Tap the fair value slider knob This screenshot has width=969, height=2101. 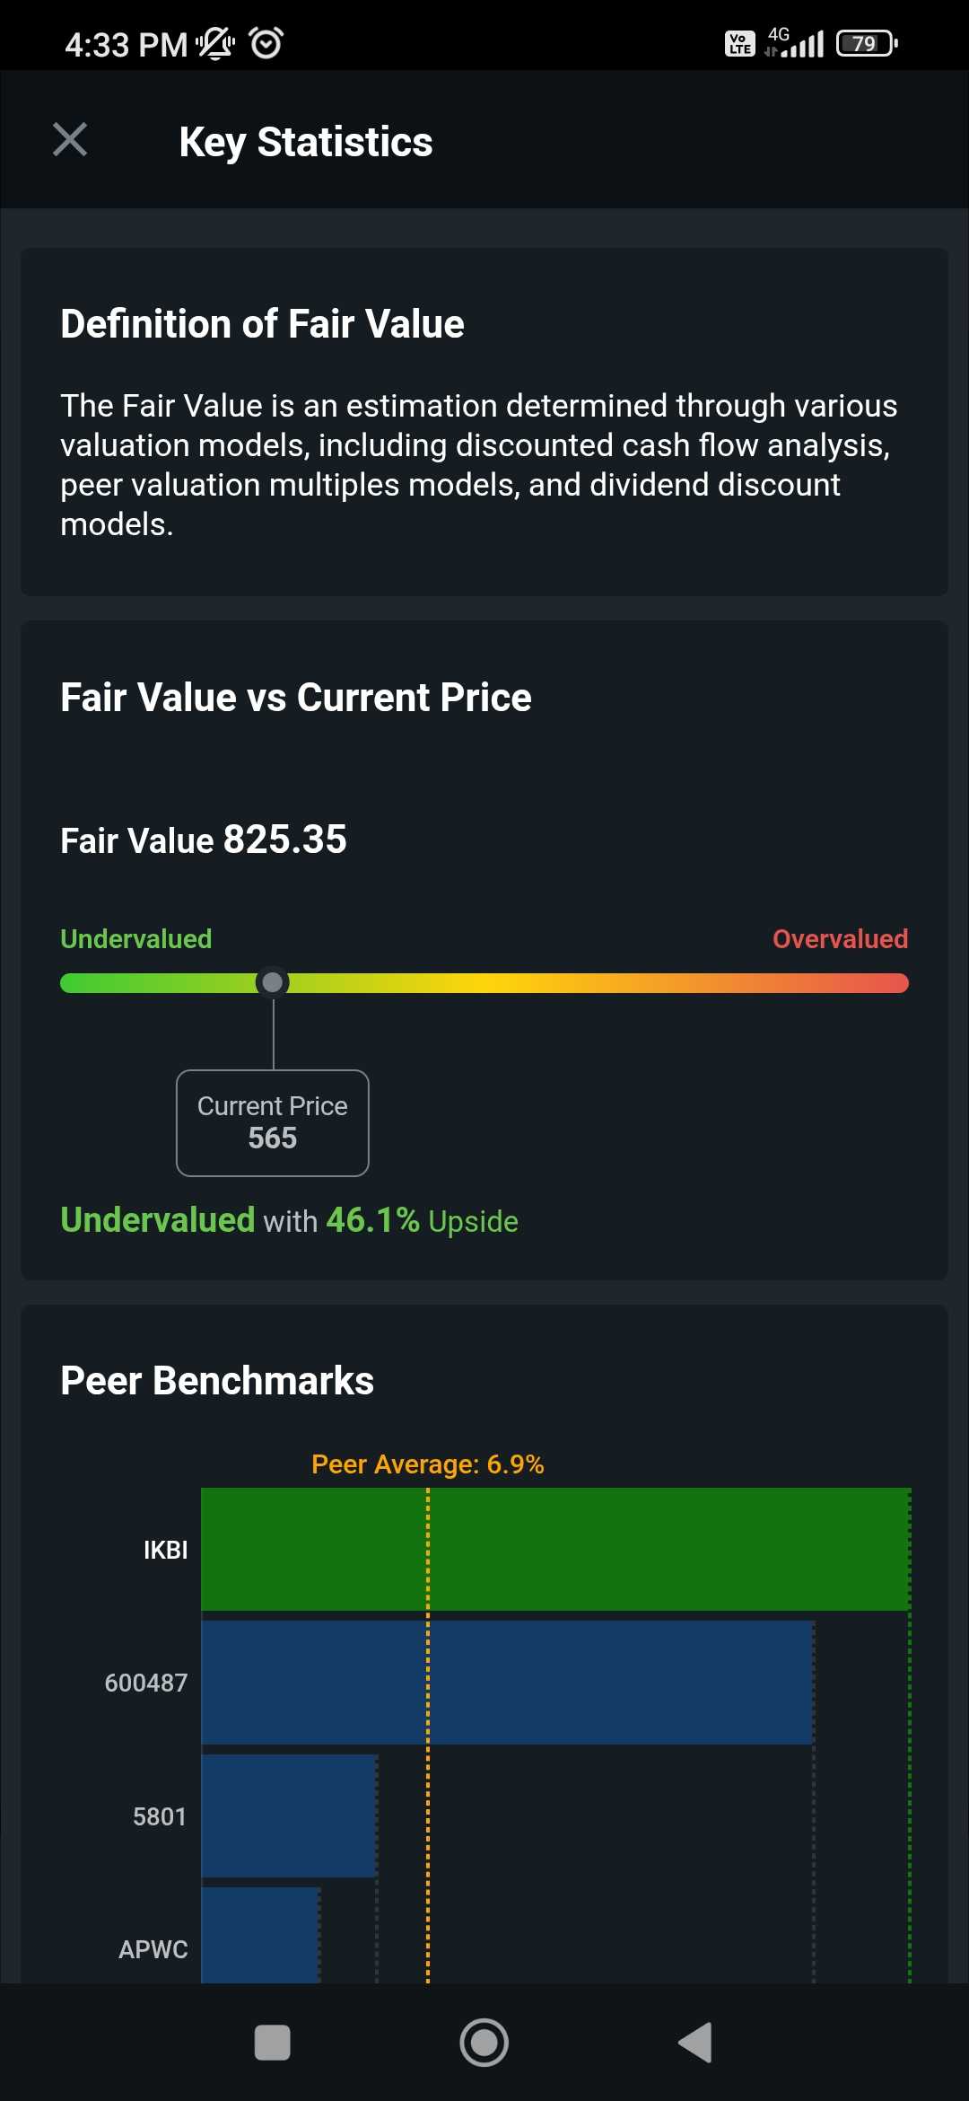click(x=273, y=982)
